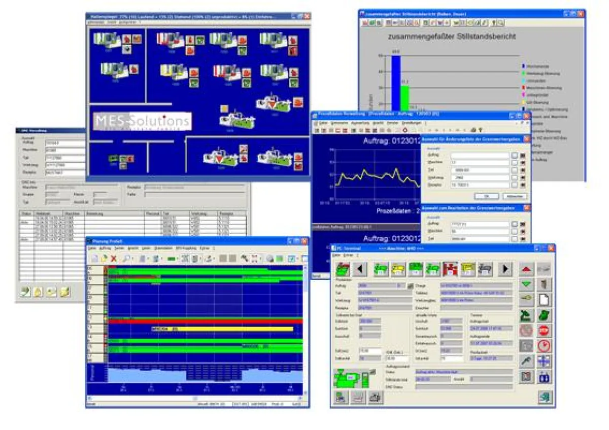Click the red machine fault icon in PC-Terminal
Screen dimensions: 609x430
click(450, 268)
